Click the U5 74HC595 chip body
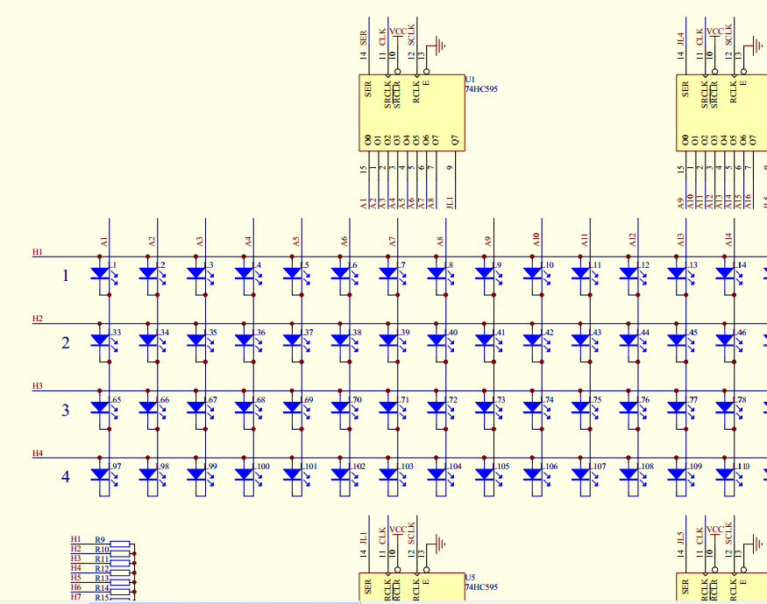The image size is (767, 604). click(412, 586)
